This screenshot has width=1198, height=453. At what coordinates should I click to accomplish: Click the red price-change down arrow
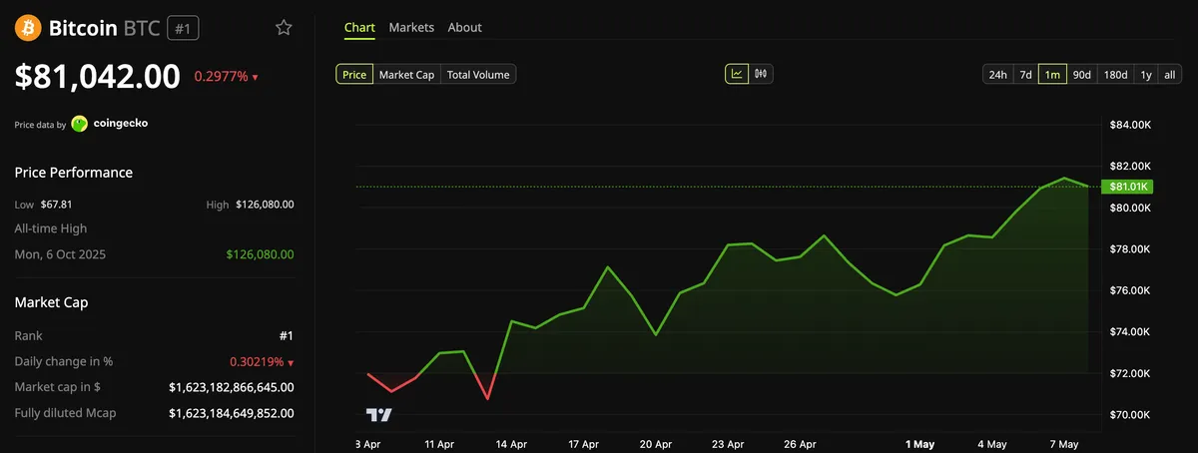coord(255,77)
